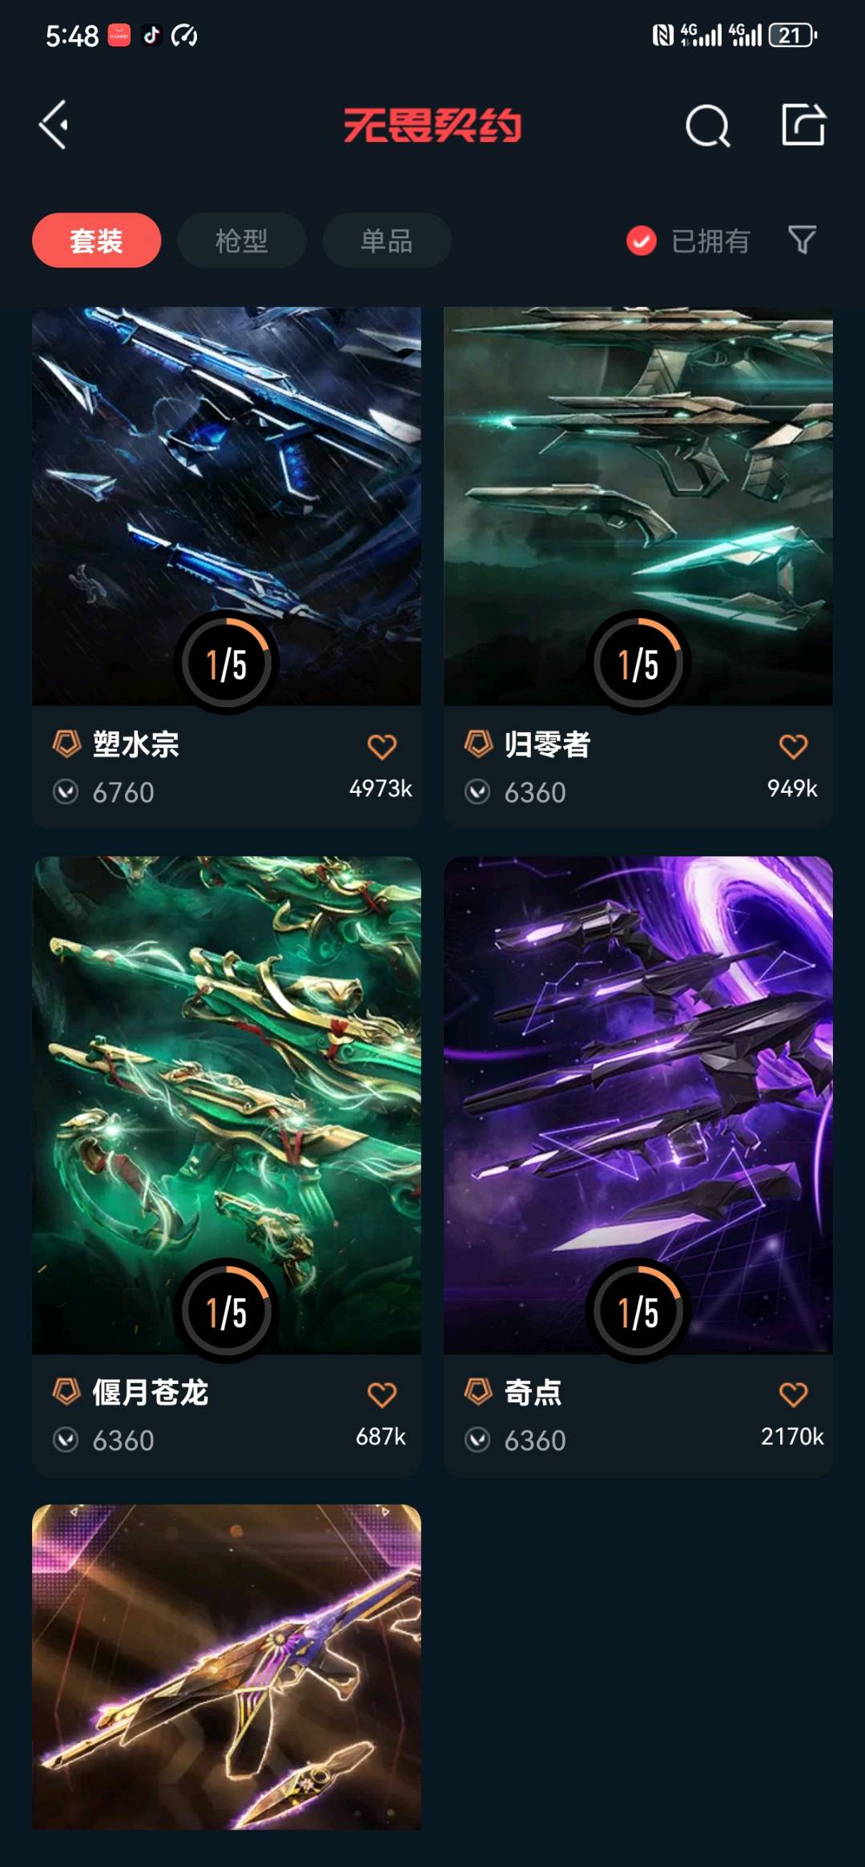The height and width of the screenshot is (1867, 865).
Task: Like the 偃月苍龙 bundle heart icon
Action: coord(382,1394)
